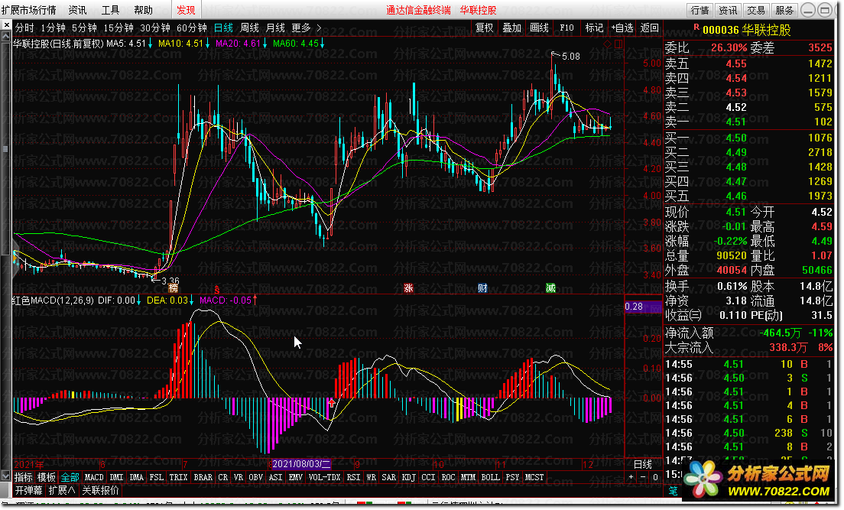Viewport: 844px width, 510px height.
Task: Select the VOL-TDX indicator
Action: 325,477
